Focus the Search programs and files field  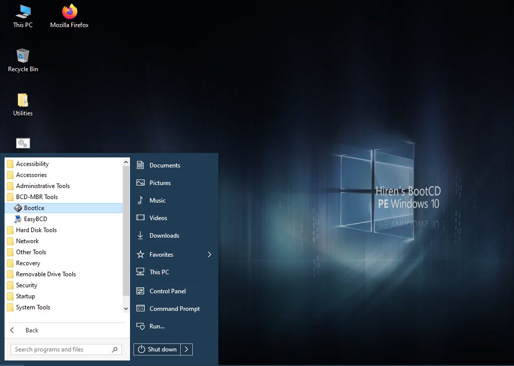coord(60,349)
